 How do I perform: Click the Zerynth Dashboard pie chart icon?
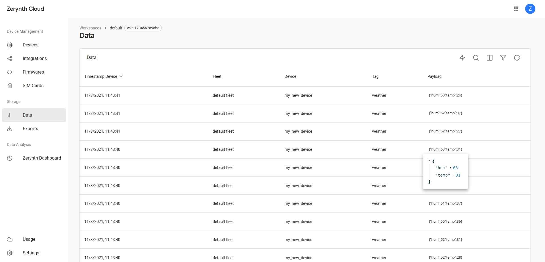click(10, 158)
